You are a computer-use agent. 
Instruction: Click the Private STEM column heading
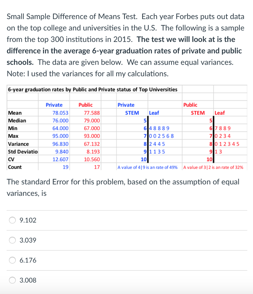pos(132,113)
